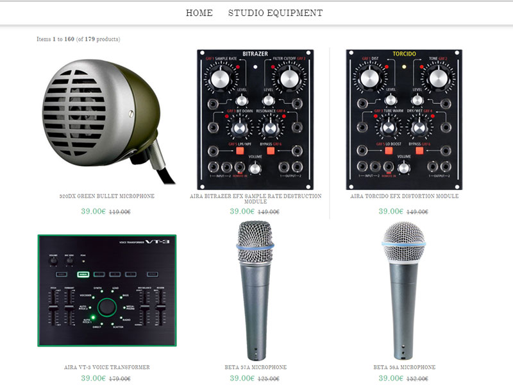Follow the Beta 58A Microphone title link
Screen dimensions: 513x385
tap(405, 367)
